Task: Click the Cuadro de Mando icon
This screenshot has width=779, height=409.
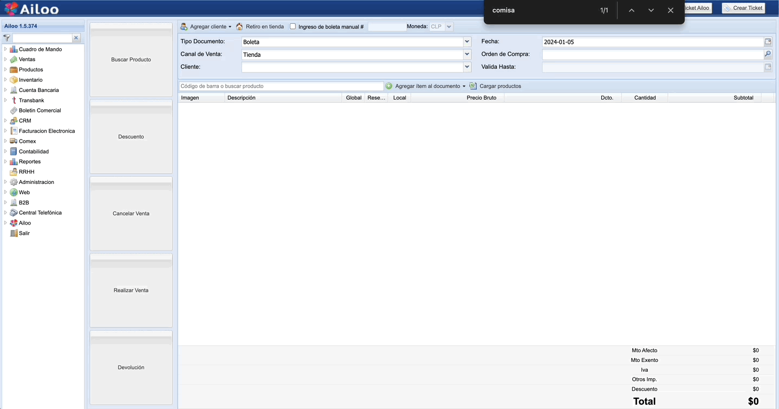Action: tap(14, 49)
